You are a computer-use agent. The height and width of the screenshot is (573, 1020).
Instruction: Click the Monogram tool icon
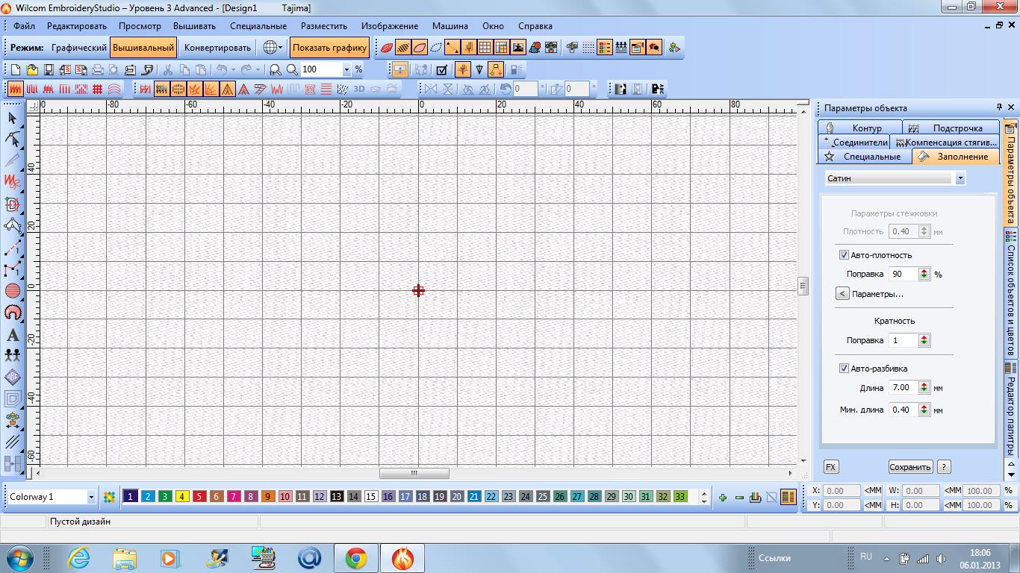(12, 377)
